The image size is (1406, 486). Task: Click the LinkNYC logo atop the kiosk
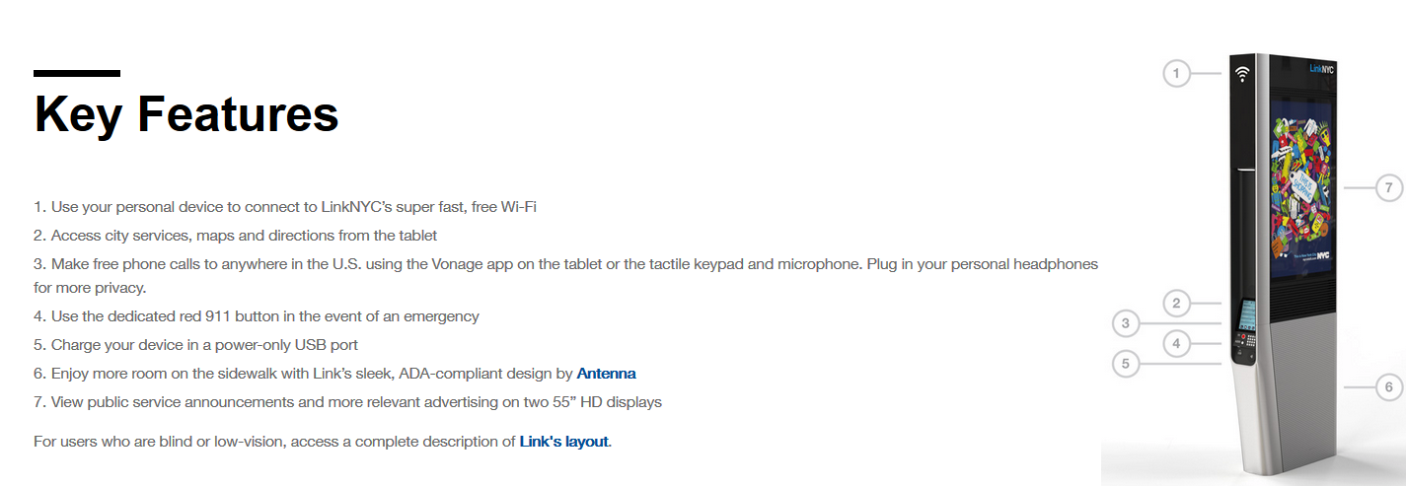pos(1321,69)
